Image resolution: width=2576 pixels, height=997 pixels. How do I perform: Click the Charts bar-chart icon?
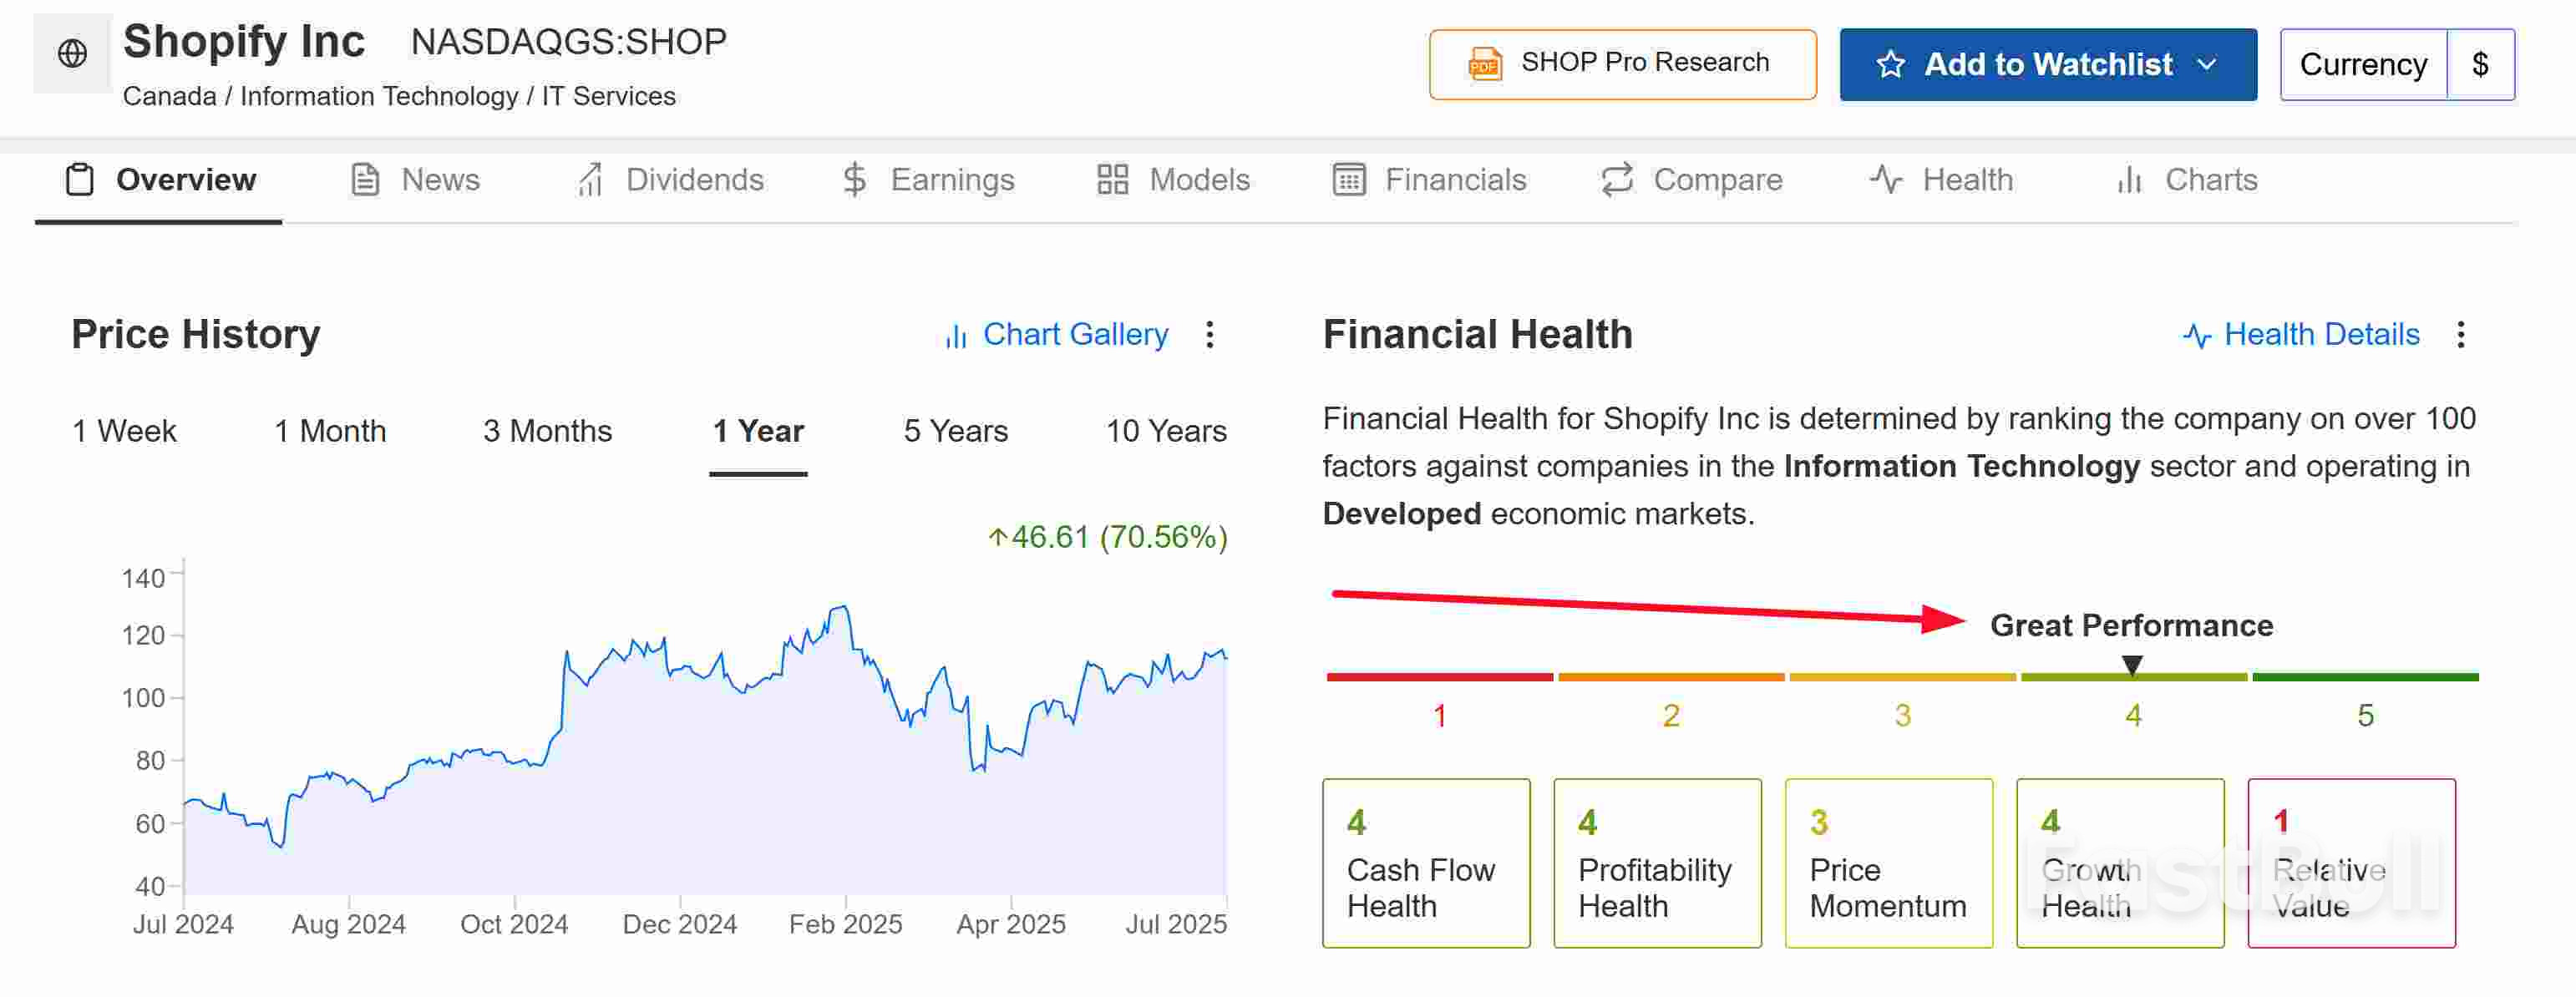(x=2129, y=179)
